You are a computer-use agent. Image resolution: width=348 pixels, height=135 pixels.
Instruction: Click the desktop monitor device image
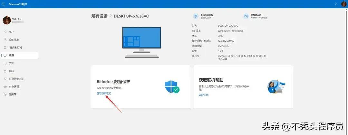(x=141, y=42)
